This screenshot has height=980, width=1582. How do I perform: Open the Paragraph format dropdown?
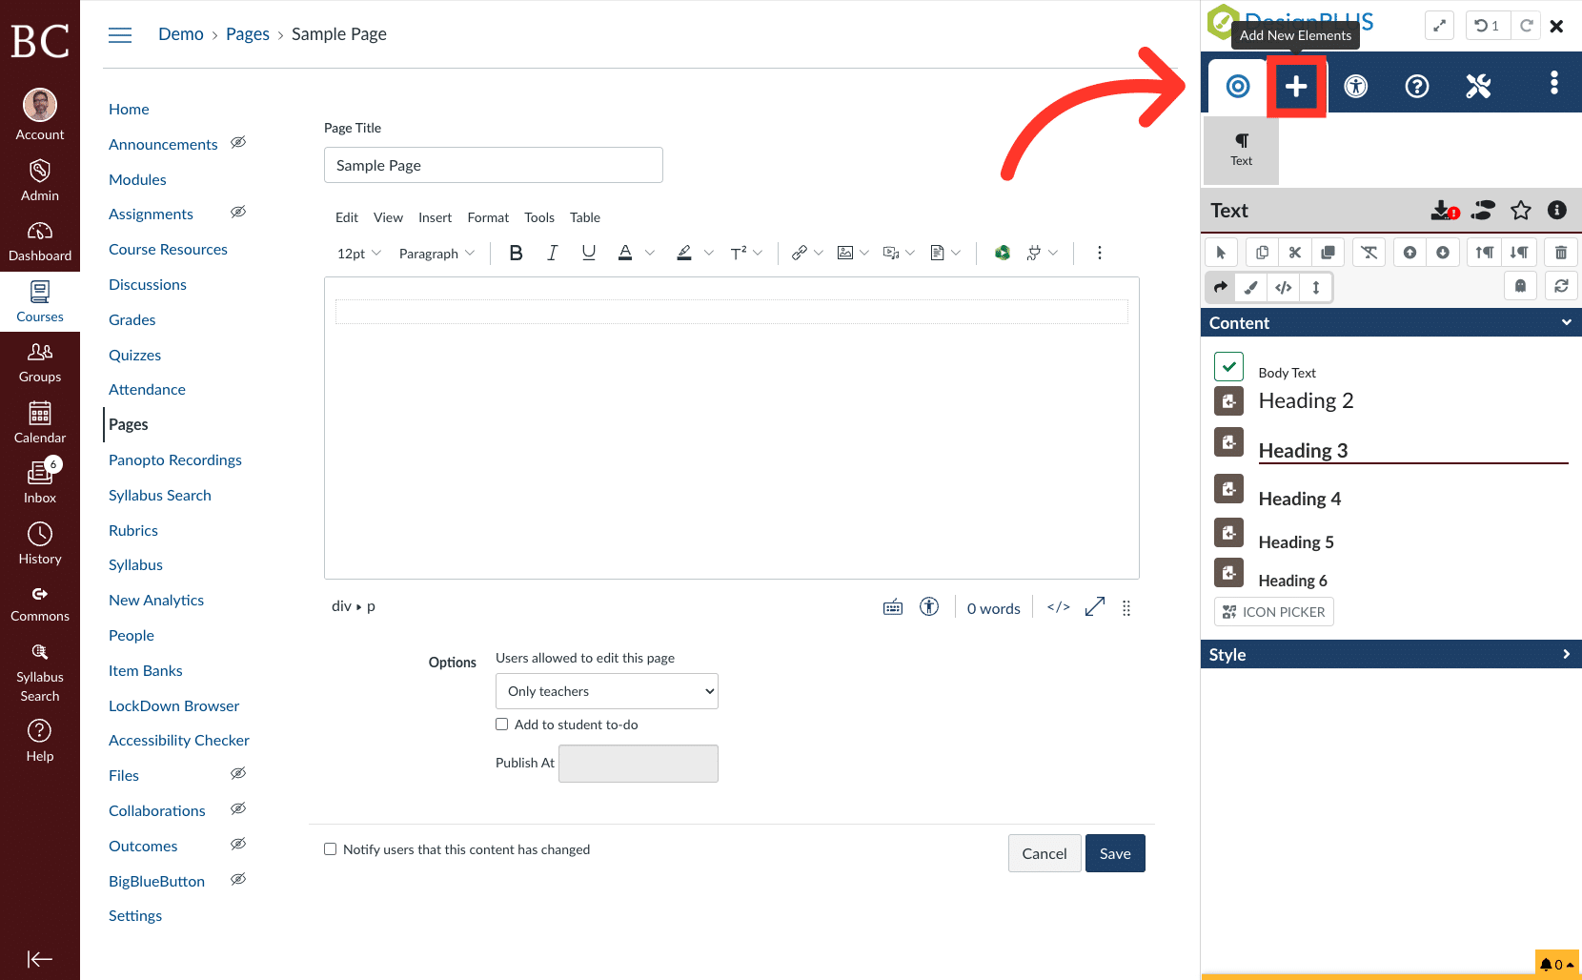pyautogui.click(x=436, y=253)
